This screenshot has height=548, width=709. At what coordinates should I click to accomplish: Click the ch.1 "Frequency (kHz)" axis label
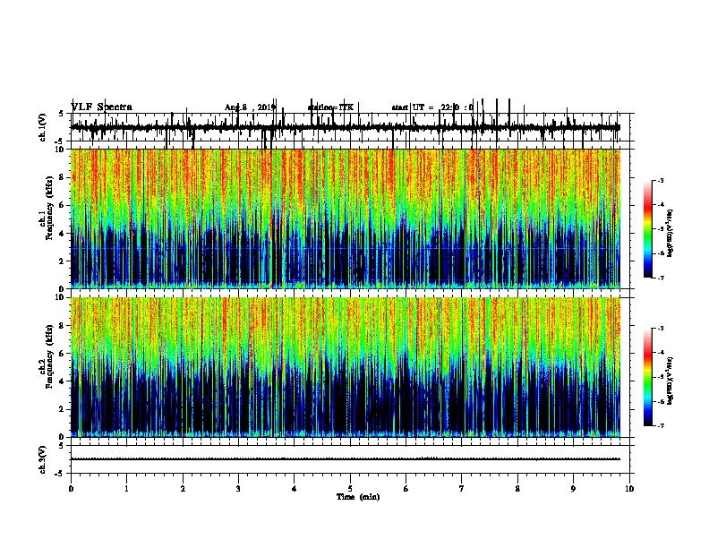[49, 209]
